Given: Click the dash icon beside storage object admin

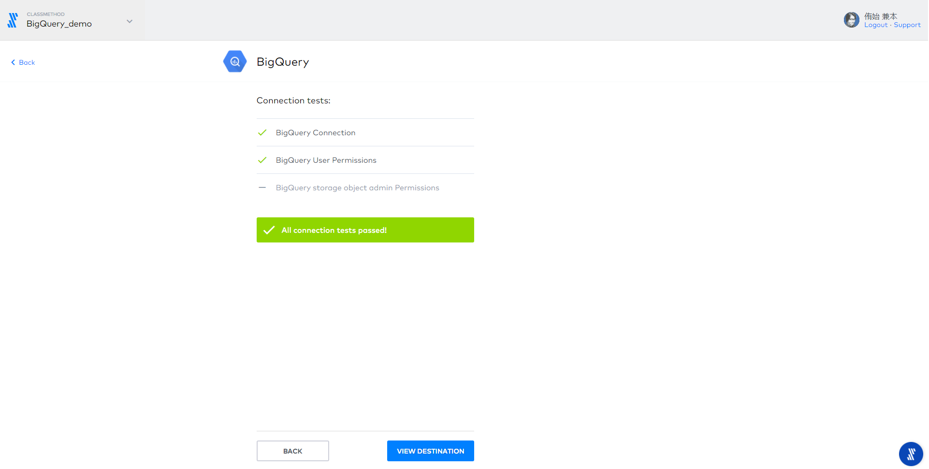Looking at the screenshot, I should click(x=262, y=187).
